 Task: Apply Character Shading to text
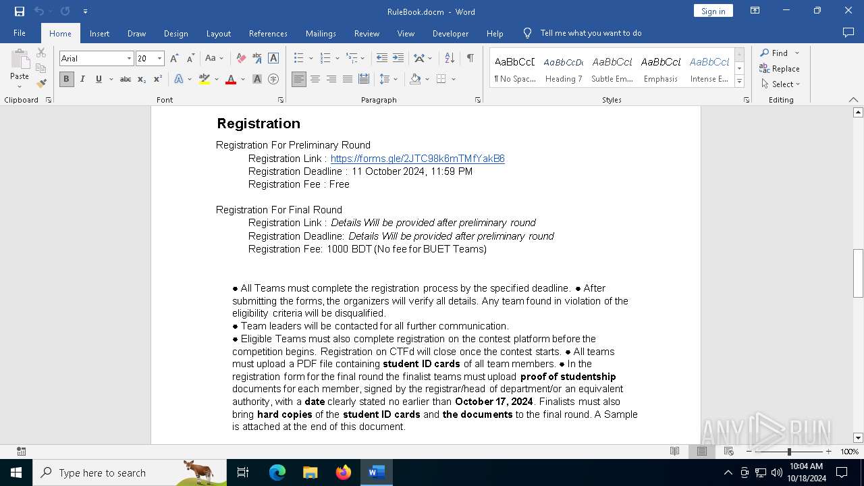pos(257,79)
